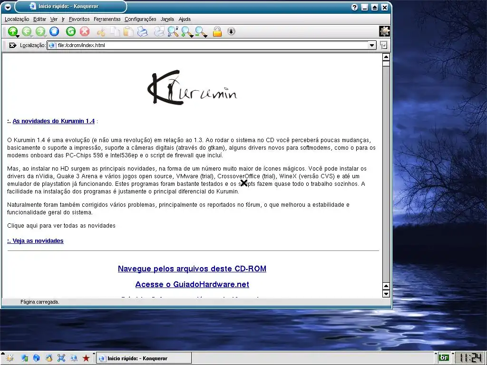Decrease font size with zoom-out magnifier
Screen dimensions: 487x365
[x=200, y=31]
